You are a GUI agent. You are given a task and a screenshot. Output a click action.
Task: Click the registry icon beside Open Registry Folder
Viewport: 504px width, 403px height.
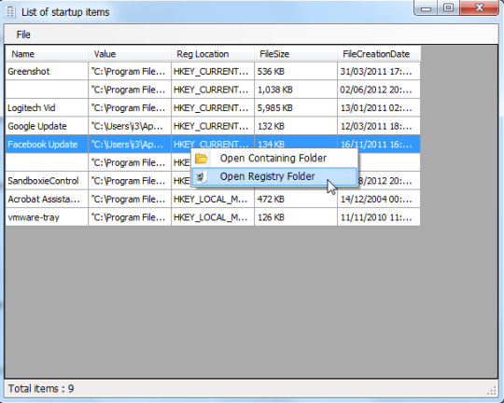[202, 176]
